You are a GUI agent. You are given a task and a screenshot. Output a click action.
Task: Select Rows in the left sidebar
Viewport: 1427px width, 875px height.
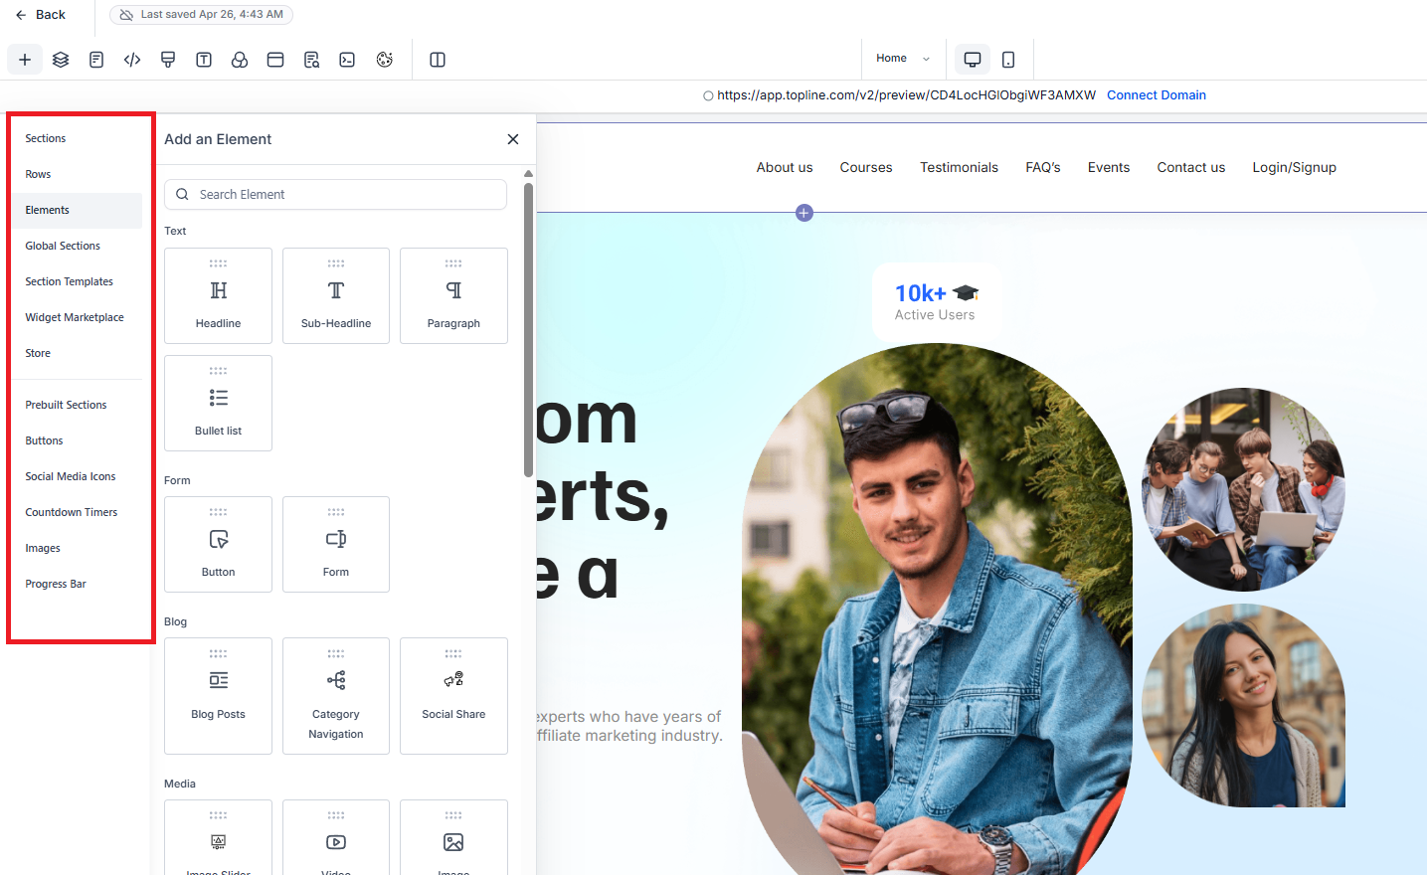pos(38,174)
